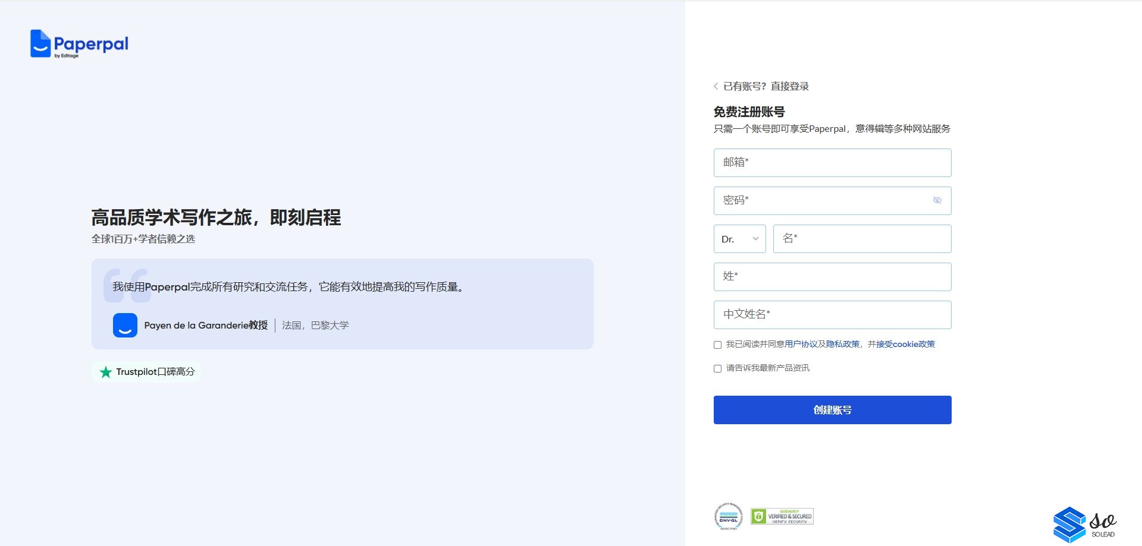Click the Paperpal avatar icon in testimonial
The height and width of the screenshot is (546, 1142).
click(125, 326)
